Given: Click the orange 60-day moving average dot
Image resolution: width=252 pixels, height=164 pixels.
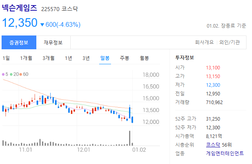Looking at the screenshot, I should pos(21,74).
